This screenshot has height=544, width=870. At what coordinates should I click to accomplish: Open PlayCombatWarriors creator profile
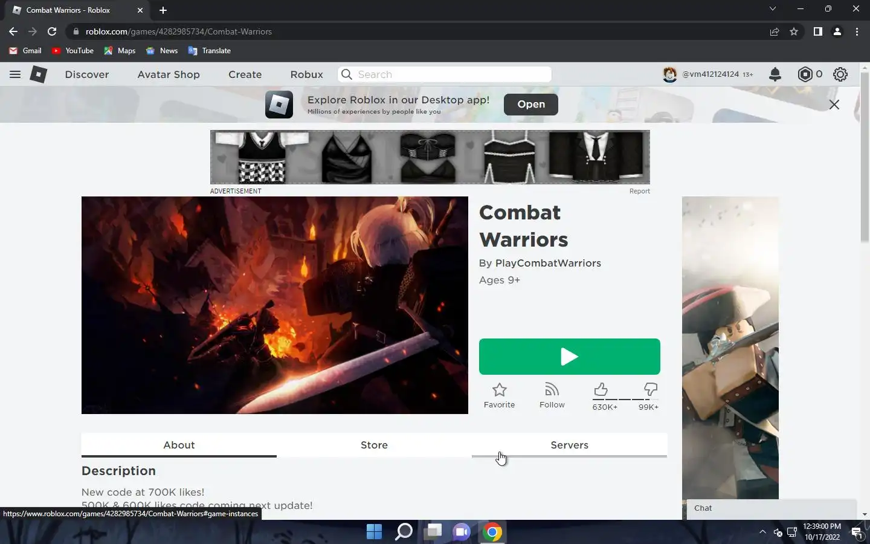(548, 263)
